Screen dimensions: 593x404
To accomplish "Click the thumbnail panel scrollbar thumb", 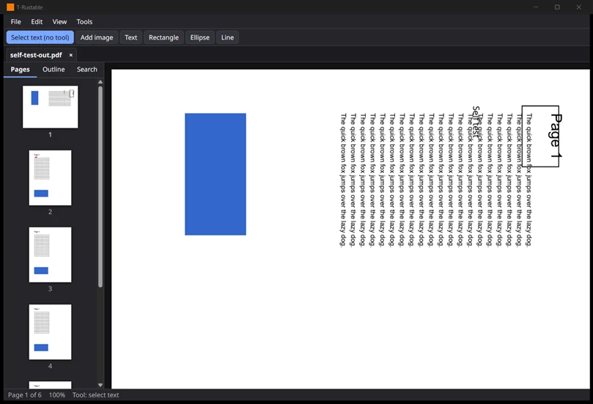I will (x=100, y=187).
